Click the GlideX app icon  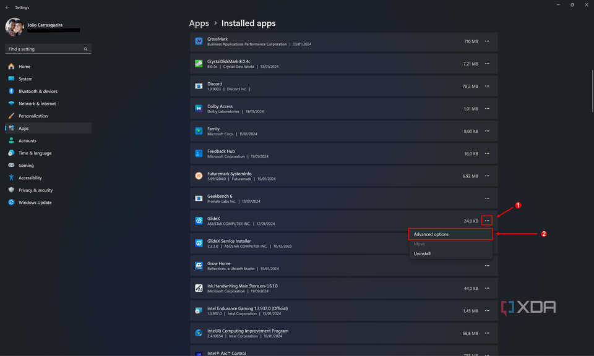[199, 221]
